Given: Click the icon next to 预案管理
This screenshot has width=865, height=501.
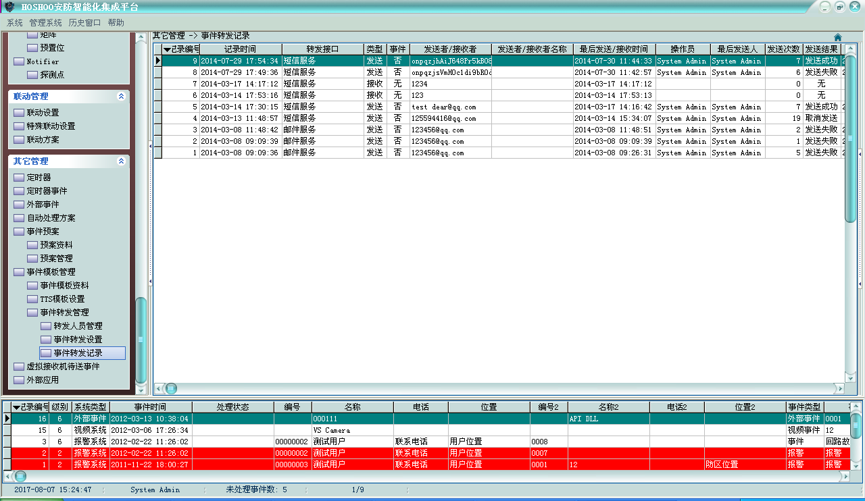Looking at the screenshot, I should 32,259.
